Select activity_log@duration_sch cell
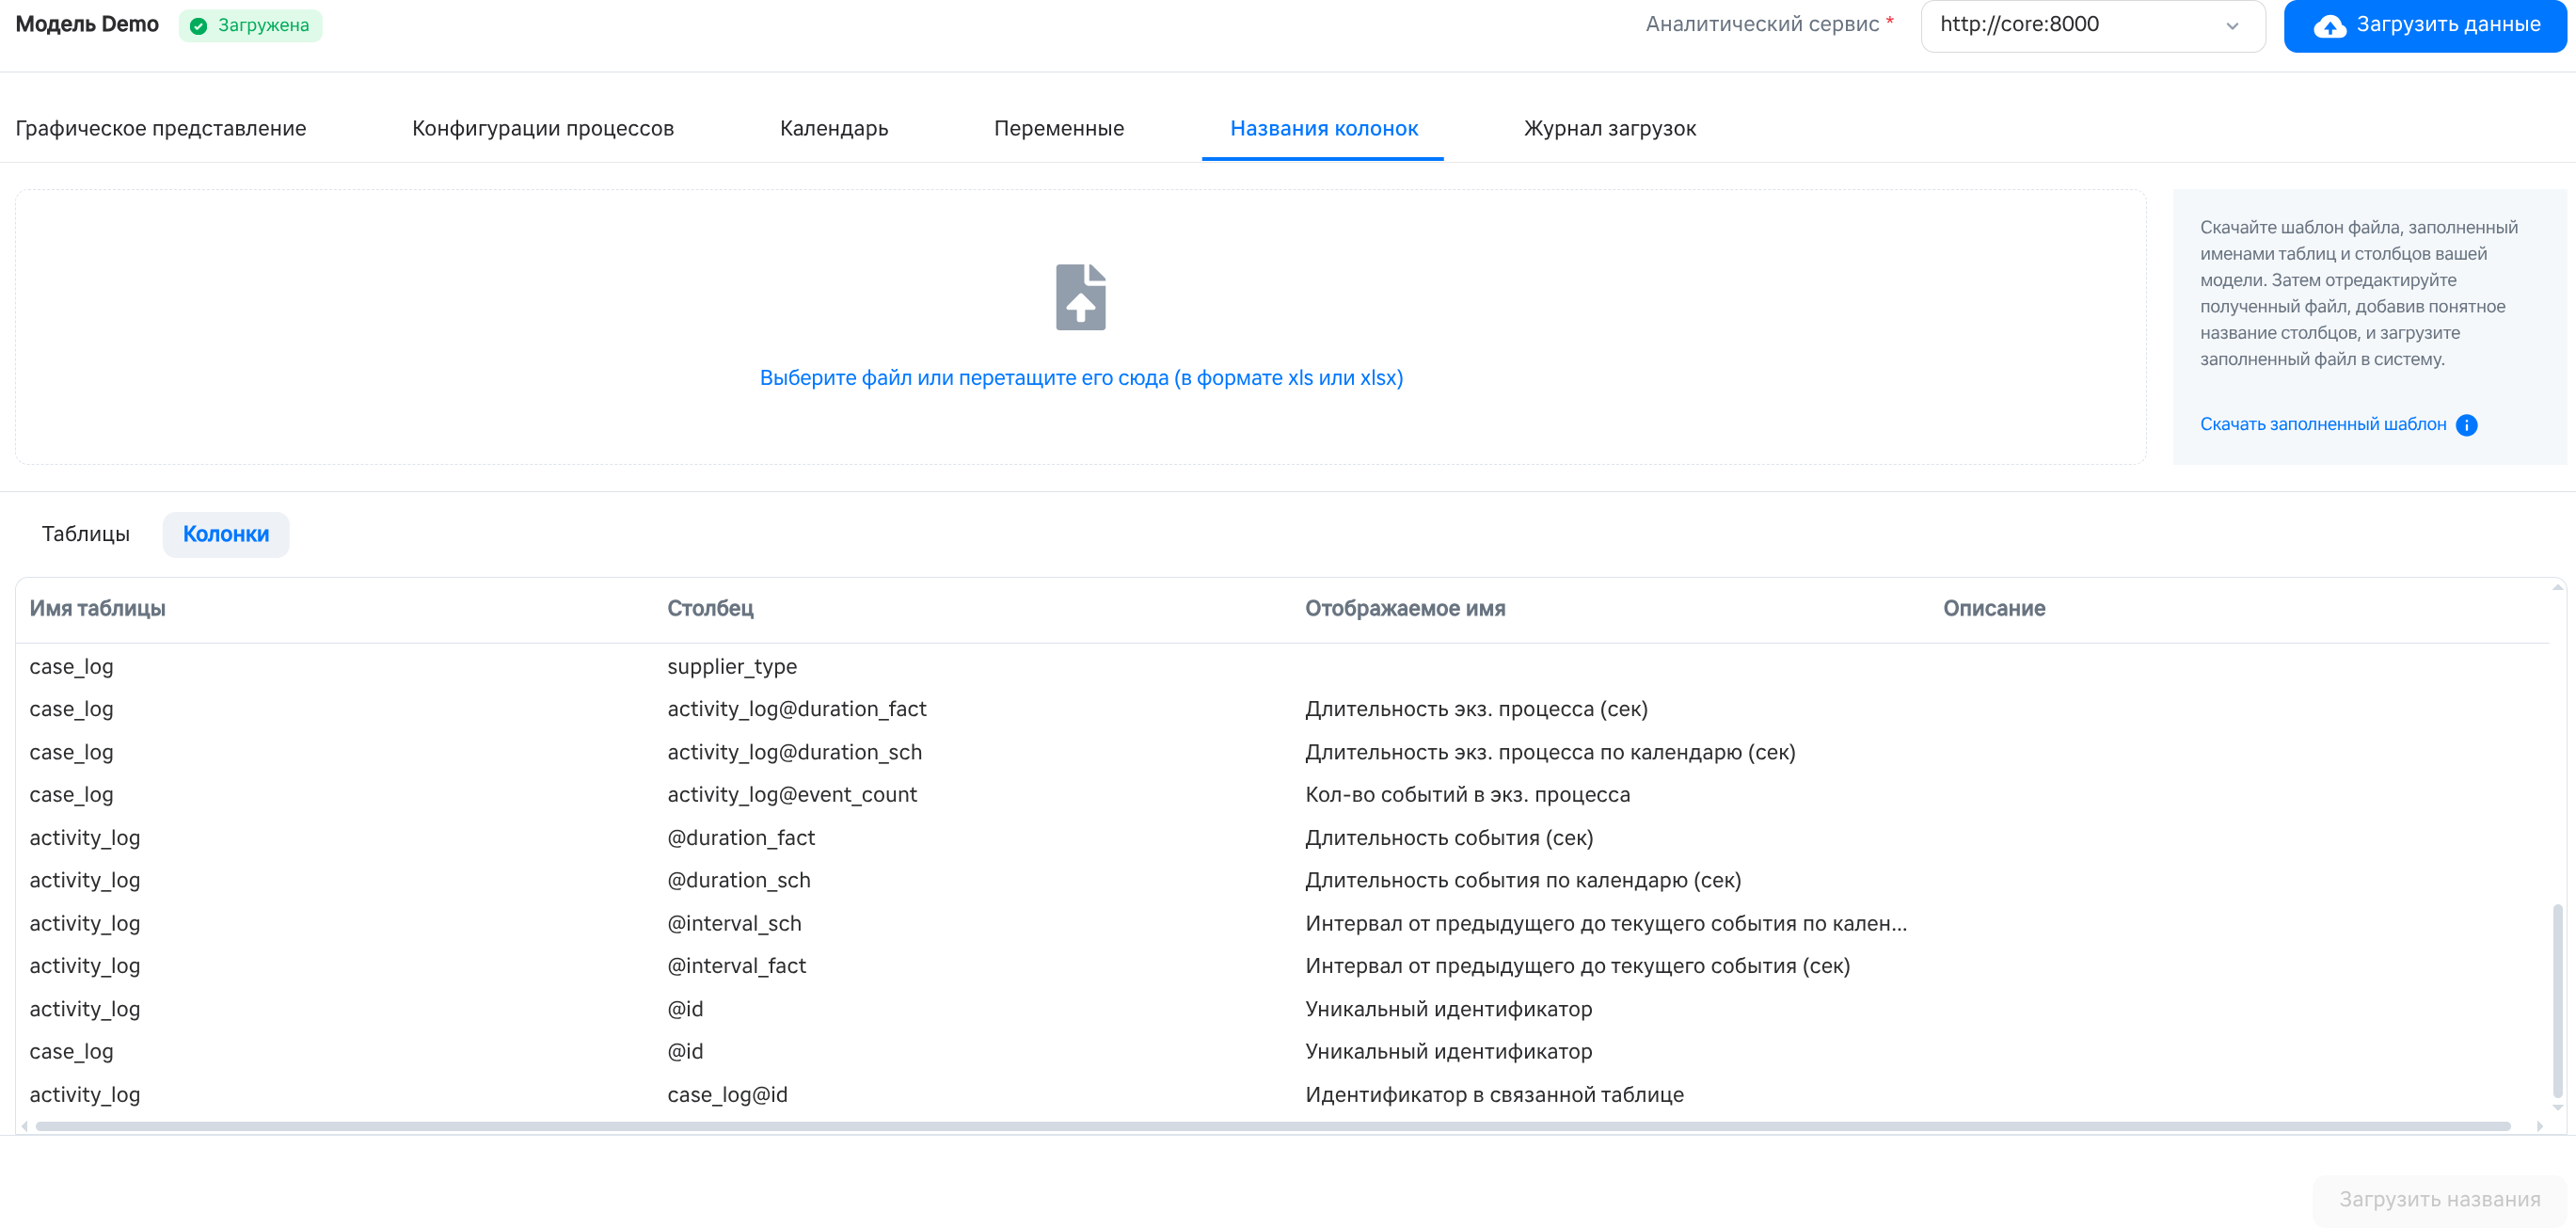Viewport: 2576px width, 1228px height. point(794,752)
